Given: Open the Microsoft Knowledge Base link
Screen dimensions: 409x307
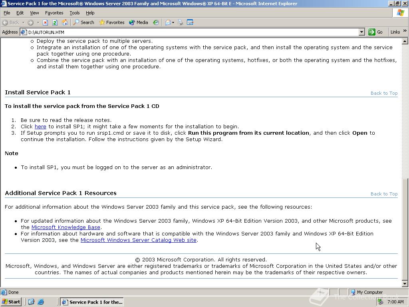Looking at the screenshot, I should click(66, 227).
